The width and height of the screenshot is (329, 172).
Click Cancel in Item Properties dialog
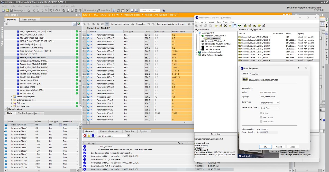tap(279, 147)
